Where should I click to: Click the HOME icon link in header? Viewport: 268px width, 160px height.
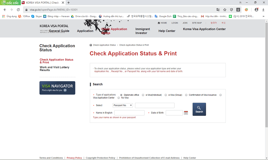[x=162, y=23]
